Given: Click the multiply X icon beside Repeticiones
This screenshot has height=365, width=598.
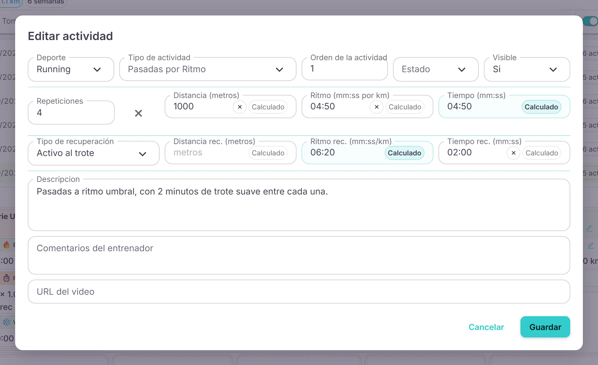Looking at the screenshot, I should pyautogui.click(x=138, y=113).
